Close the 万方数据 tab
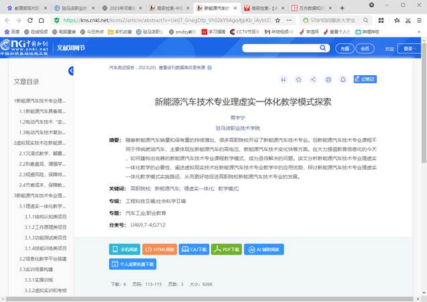 (x=330, y=8)
